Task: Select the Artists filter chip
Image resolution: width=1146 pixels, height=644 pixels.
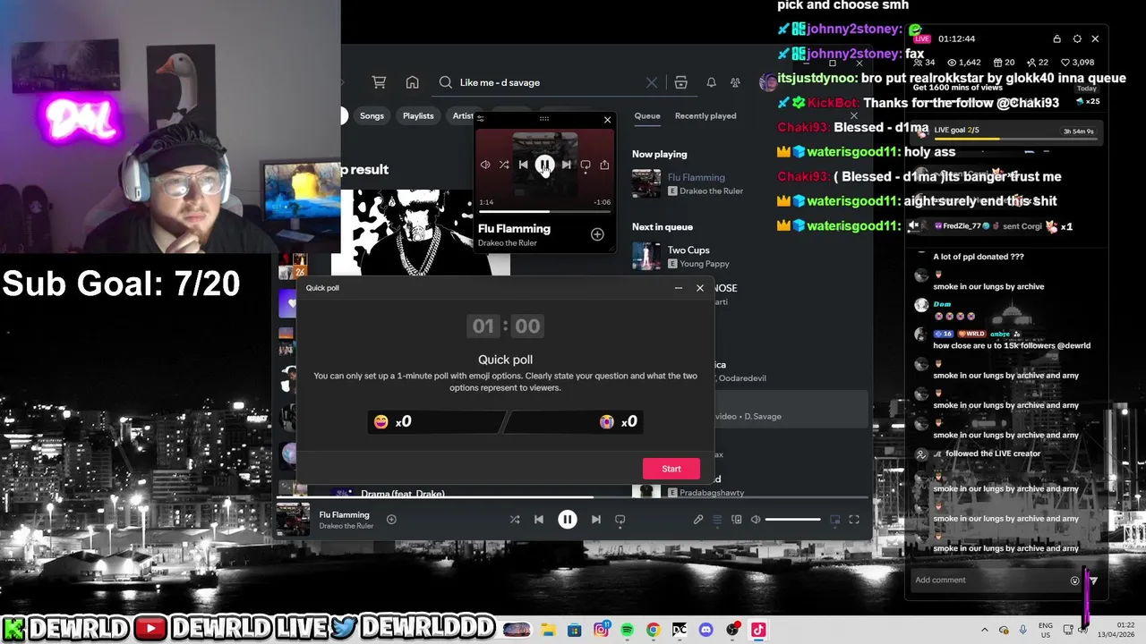Action: pos(463,115)
